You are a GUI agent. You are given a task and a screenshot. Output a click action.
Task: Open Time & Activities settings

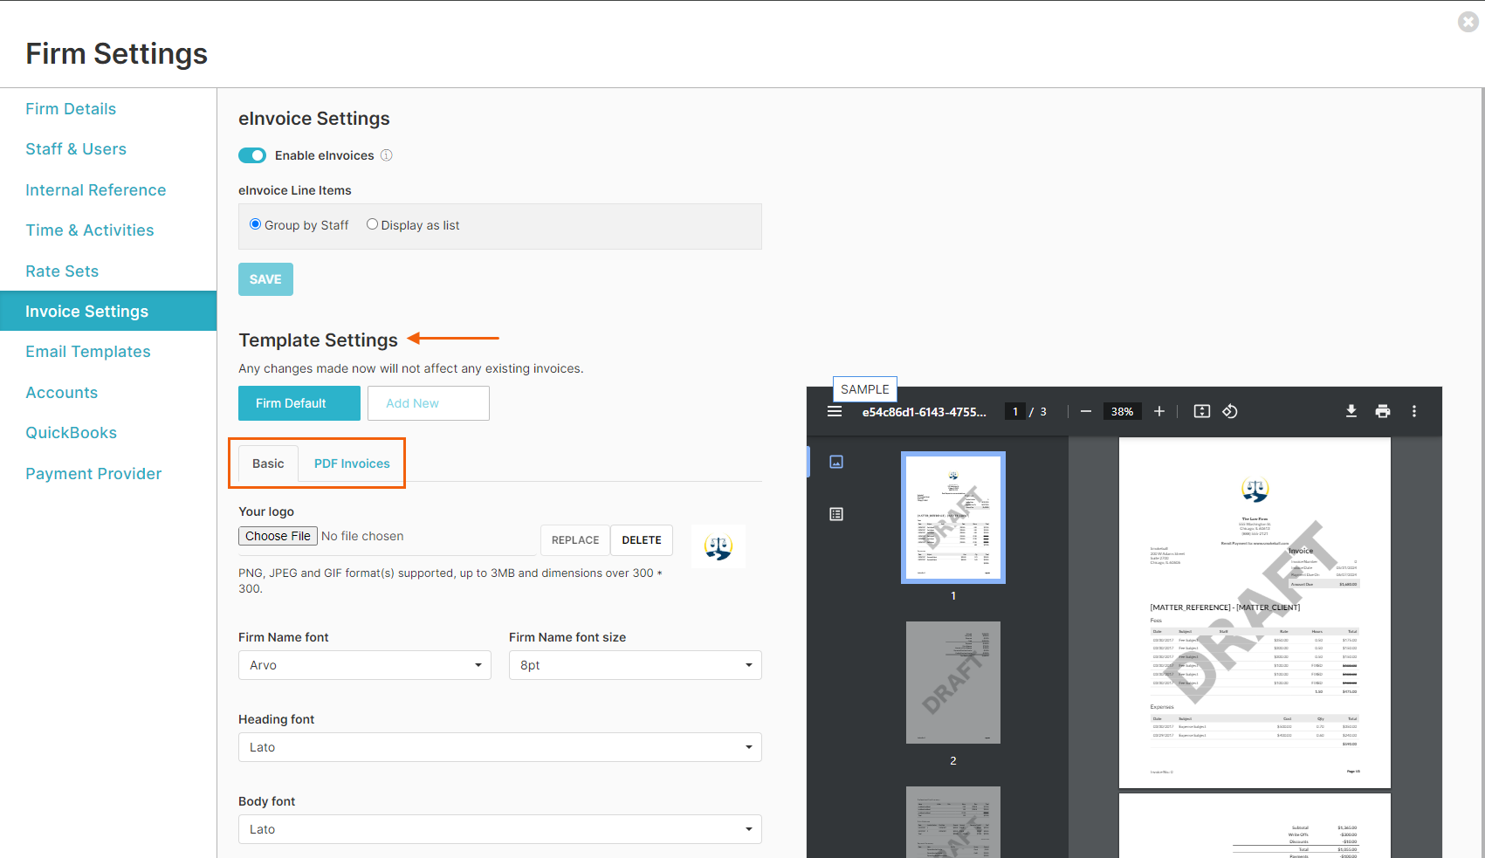pyautogui.click(x=90, y=230)
